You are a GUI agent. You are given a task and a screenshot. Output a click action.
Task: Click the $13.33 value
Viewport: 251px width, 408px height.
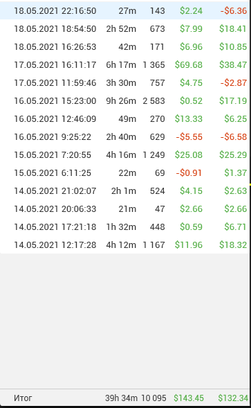[189, 118]
